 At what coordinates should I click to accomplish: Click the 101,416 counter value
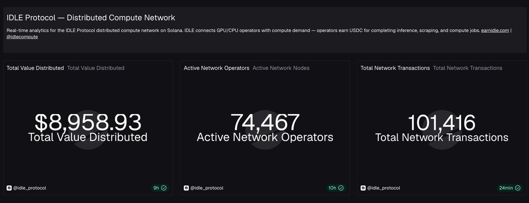point(442,122)
